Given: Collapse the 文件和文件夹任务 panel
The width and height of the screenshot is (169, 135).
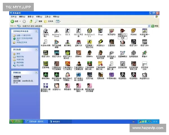Looking at the screenshot, I should pyautogui.click(x=36, y=31).
